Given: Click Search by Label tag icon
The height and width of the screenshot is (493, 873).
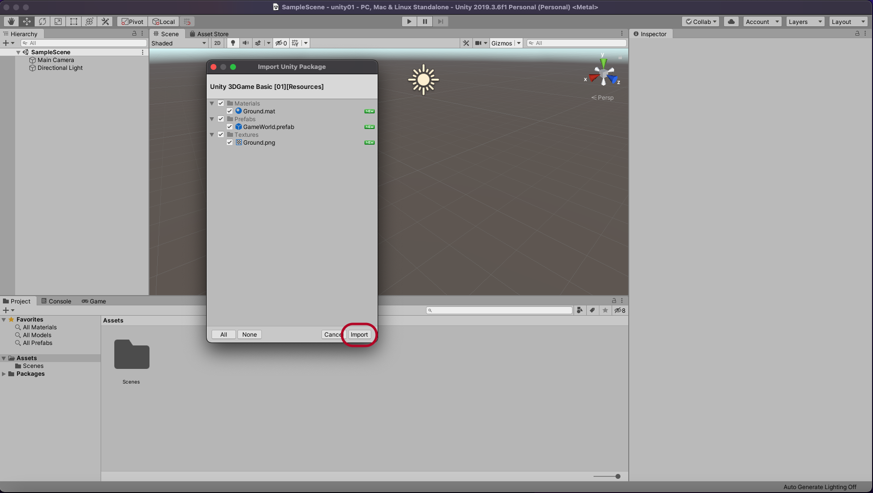Looking at the screenshot, I should [x=593, y=310].
